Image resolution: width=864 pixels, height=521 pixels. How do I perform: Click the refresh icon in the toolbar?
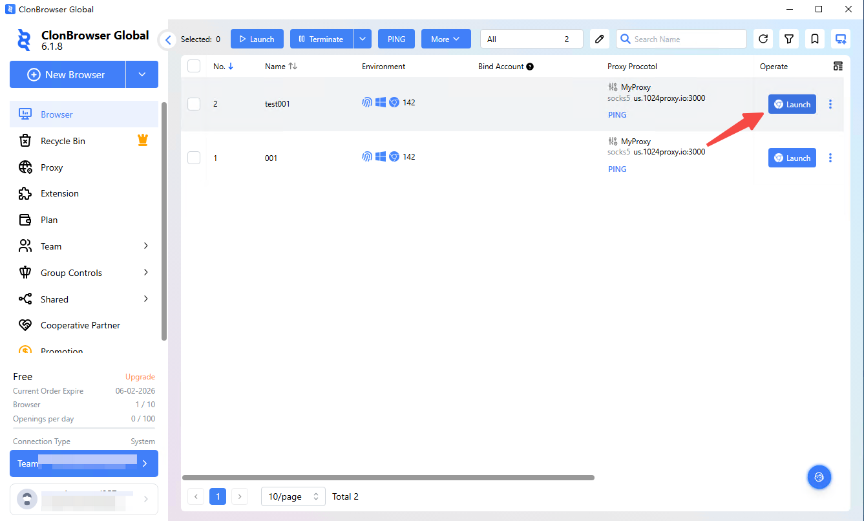click(763, 39)
